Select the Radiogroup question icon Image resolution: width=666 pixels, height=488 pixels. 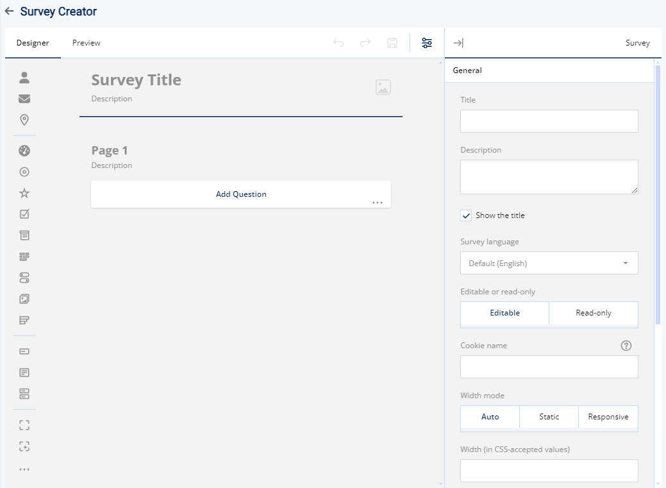point(24,172)
